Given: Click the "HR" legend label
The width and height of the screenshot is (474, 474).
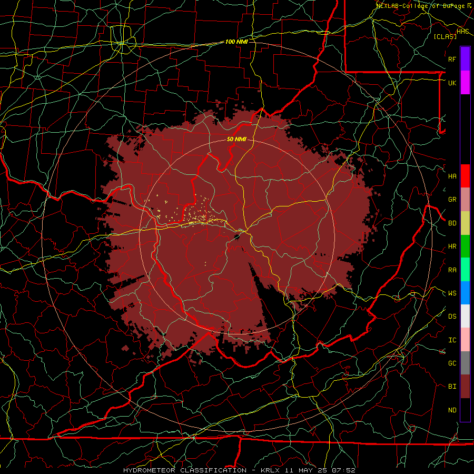Looking at the screenshot, I should point(452,246).
